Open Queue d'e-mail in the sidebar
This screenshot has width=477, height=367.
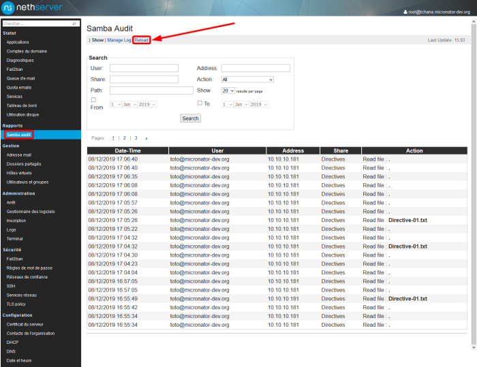(20, 78)
